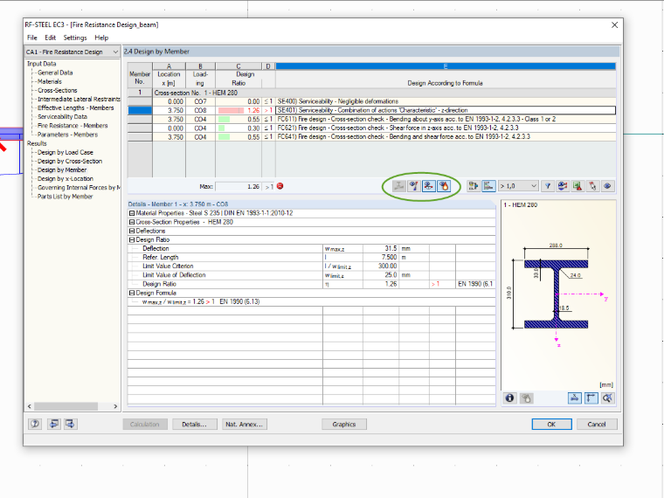Click the Nat. Annex... button
The width and height of the screenshot is (664, 498).
tap(245, 425)
